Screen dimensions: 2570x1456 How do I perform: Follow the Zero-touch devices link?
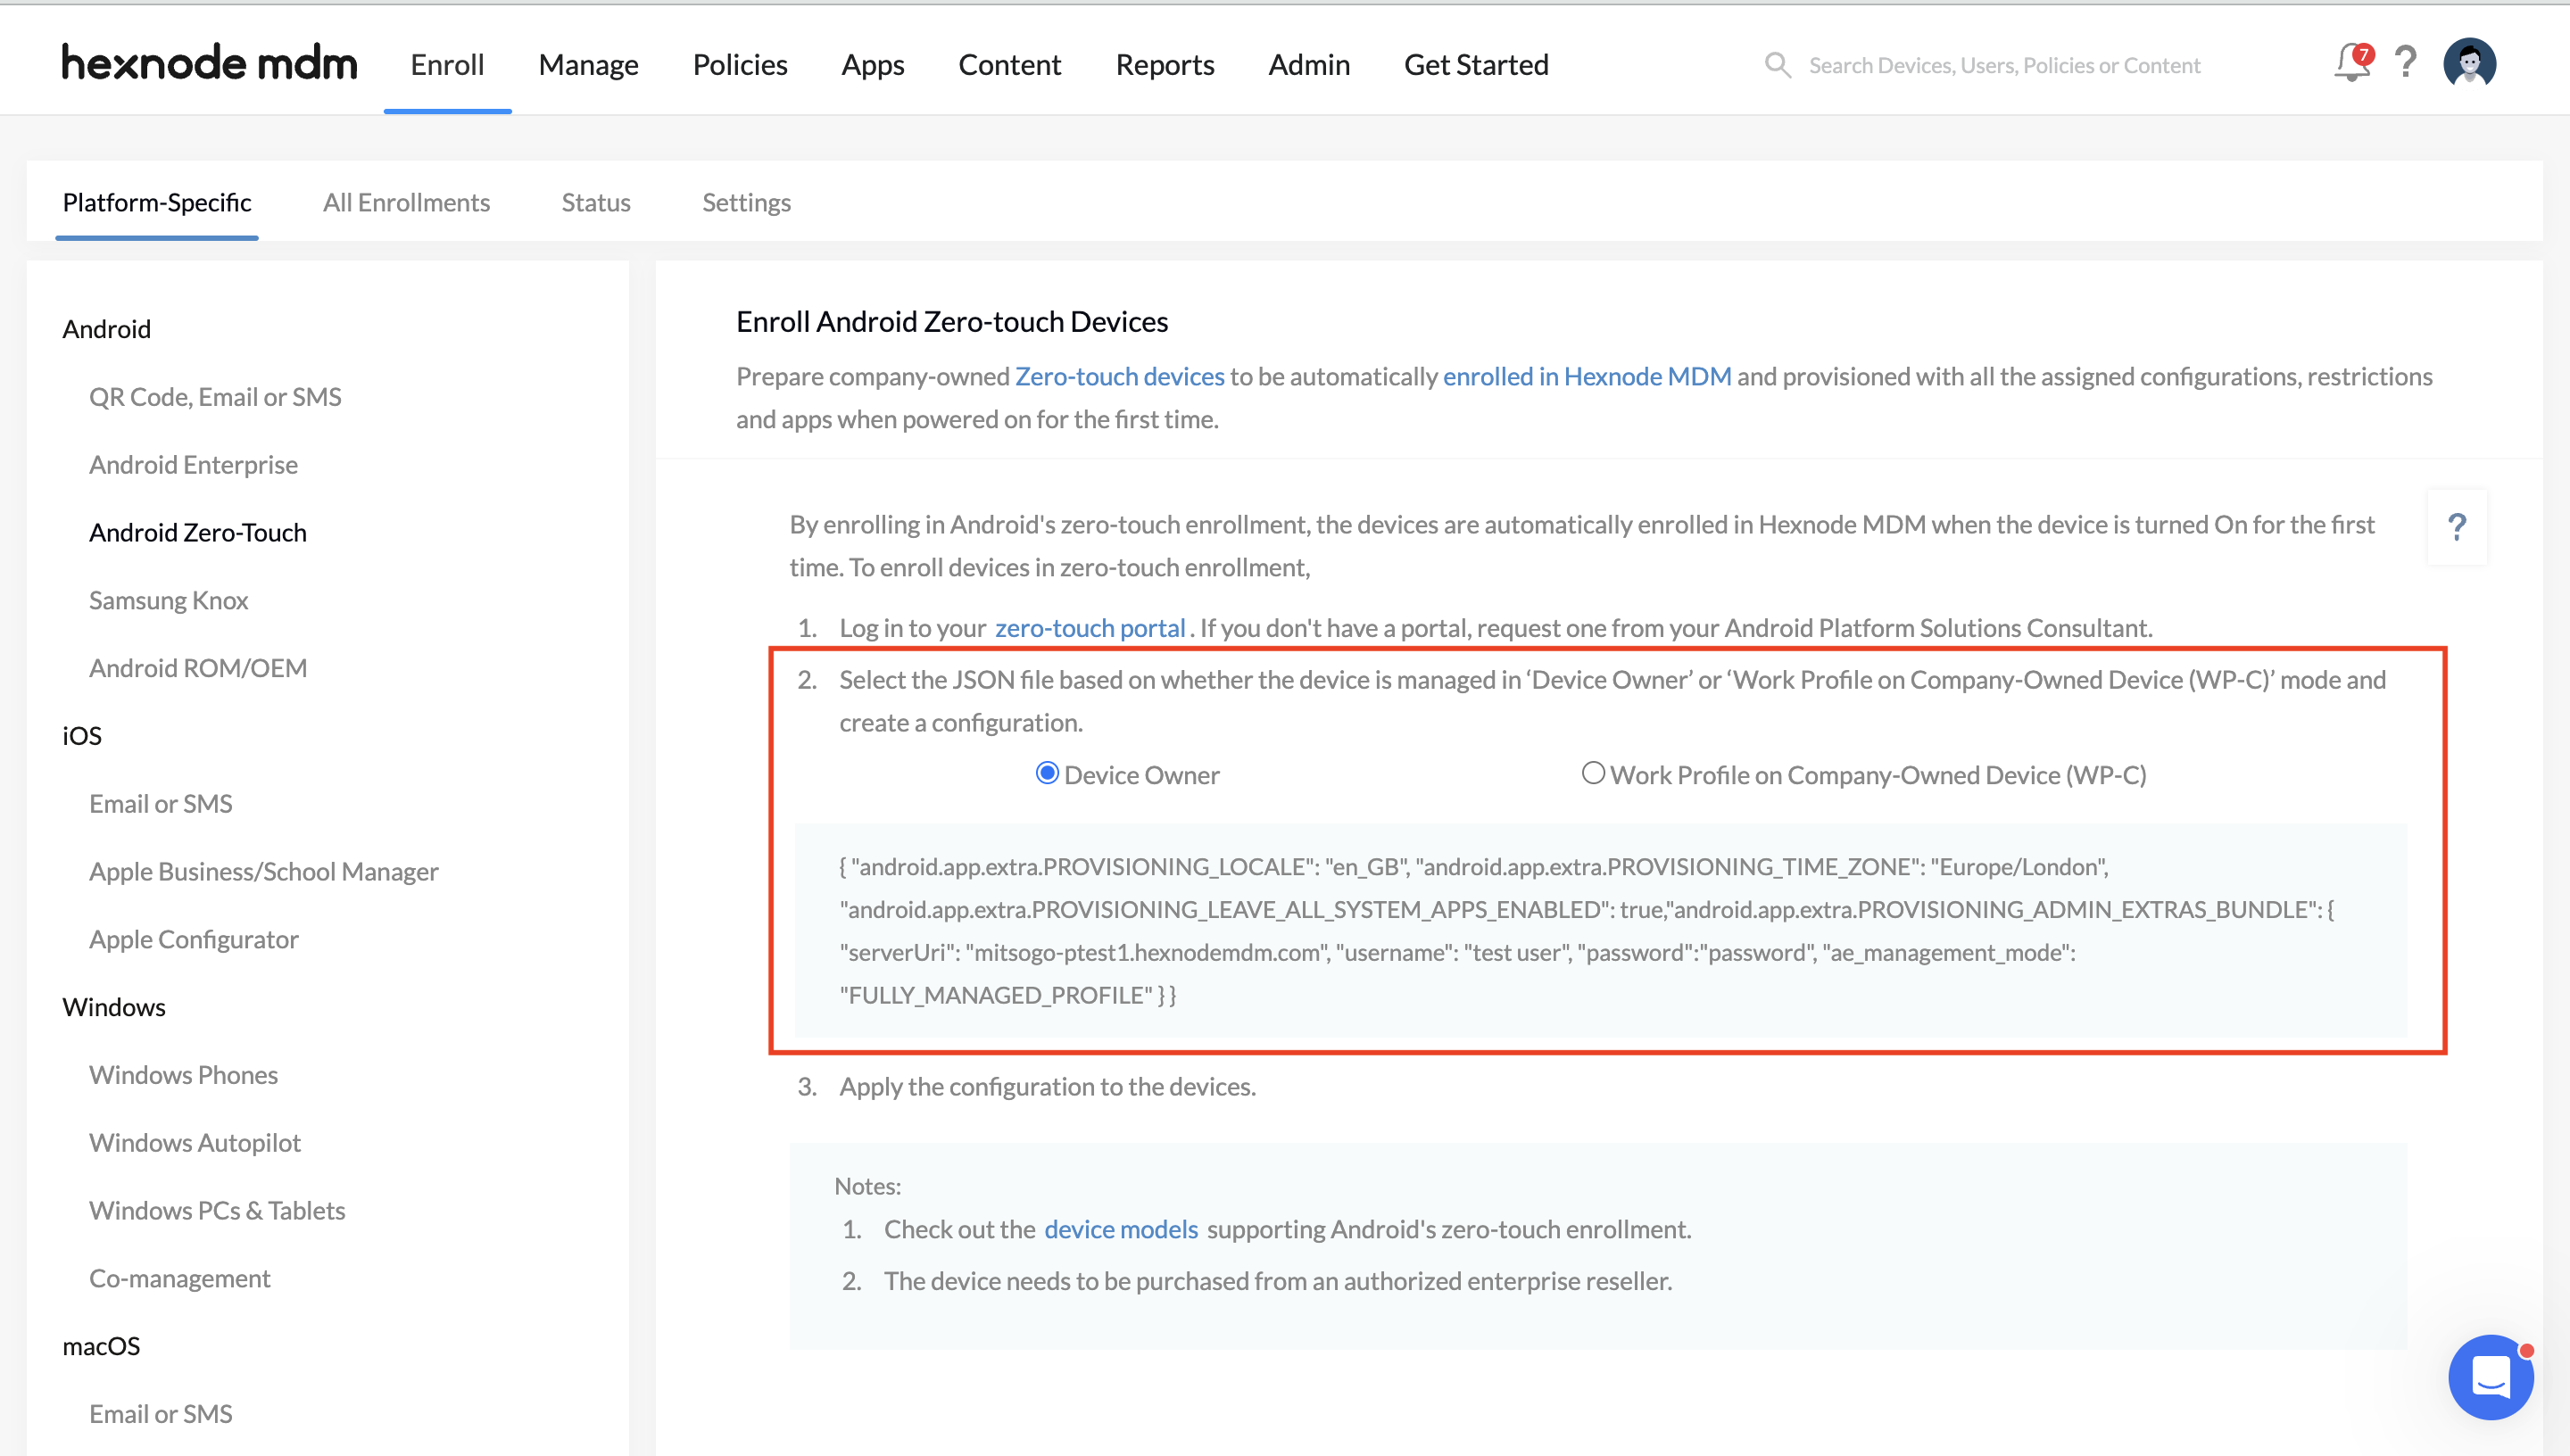[1119, 376]
